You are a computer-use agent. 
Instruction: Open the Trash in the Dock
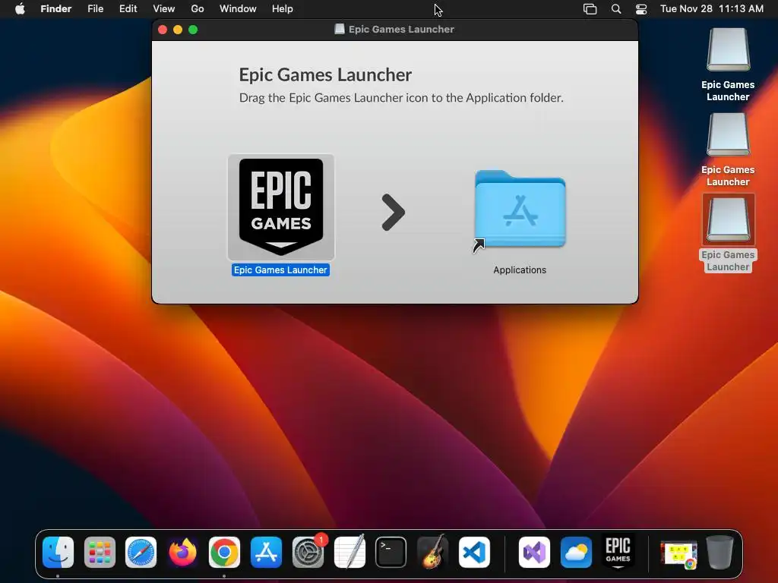point(720,552)
